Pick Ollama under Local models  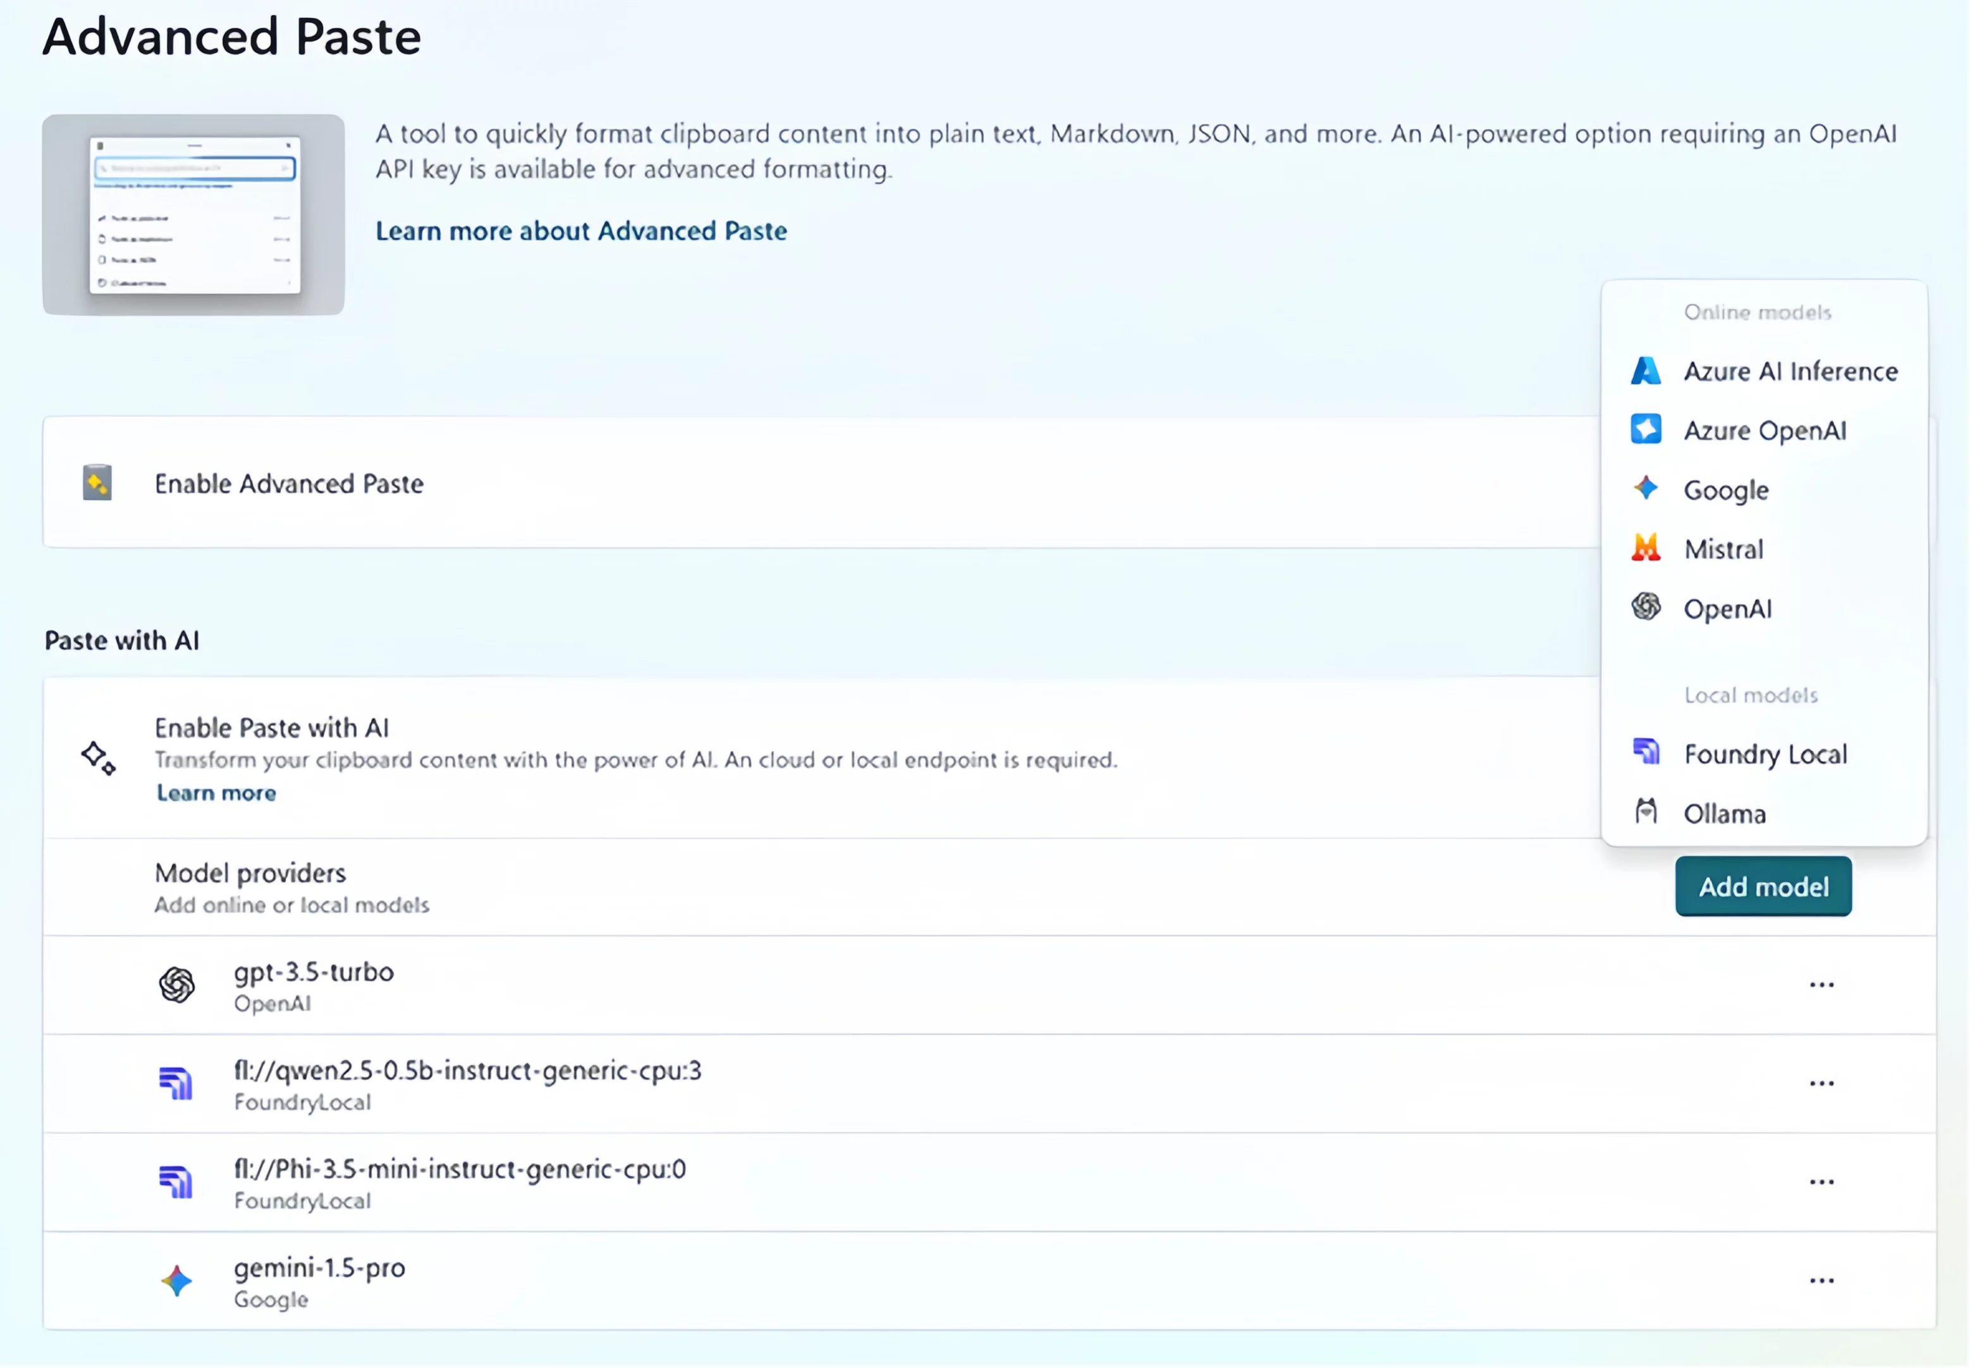pos(1724,814)
